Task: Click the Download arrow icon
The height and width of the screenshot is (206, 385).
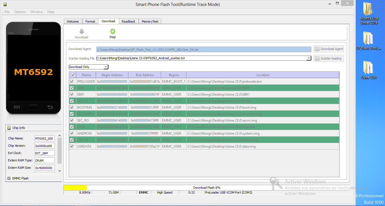Action: click(x=81, y=31)
